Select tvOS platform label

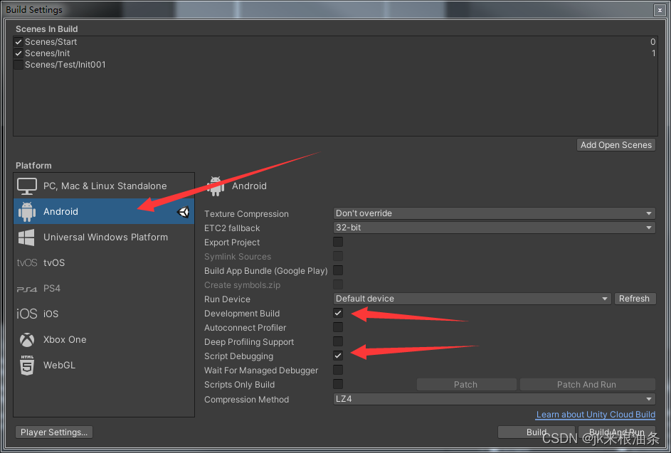pos(54,262)
